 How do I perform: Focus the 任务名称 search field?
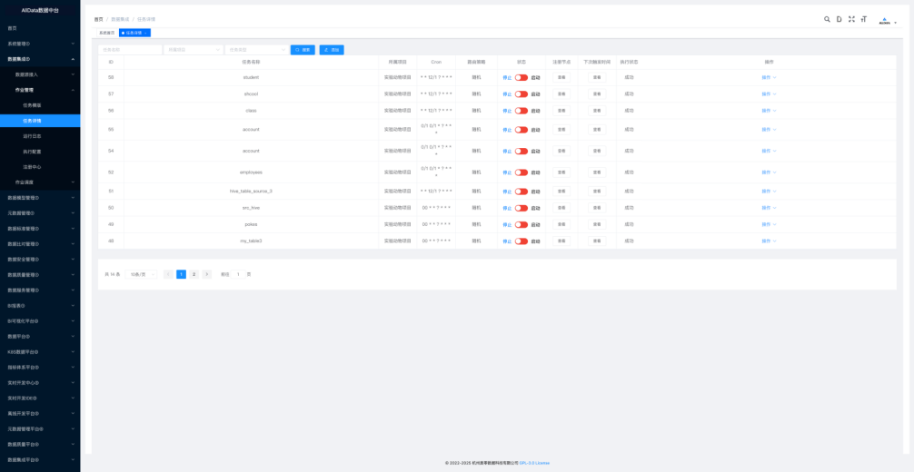click(130, 50)
